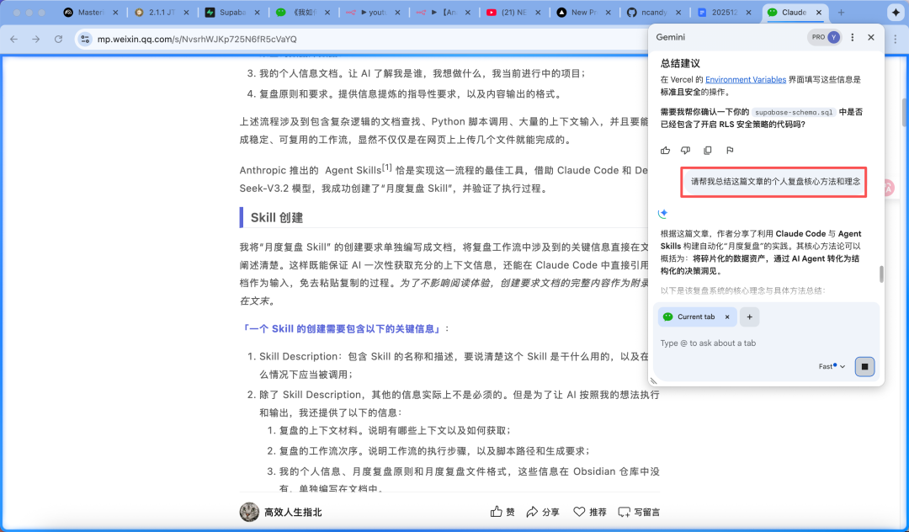Like the article with 赞

pyautogui.click(x=502, y=512)
